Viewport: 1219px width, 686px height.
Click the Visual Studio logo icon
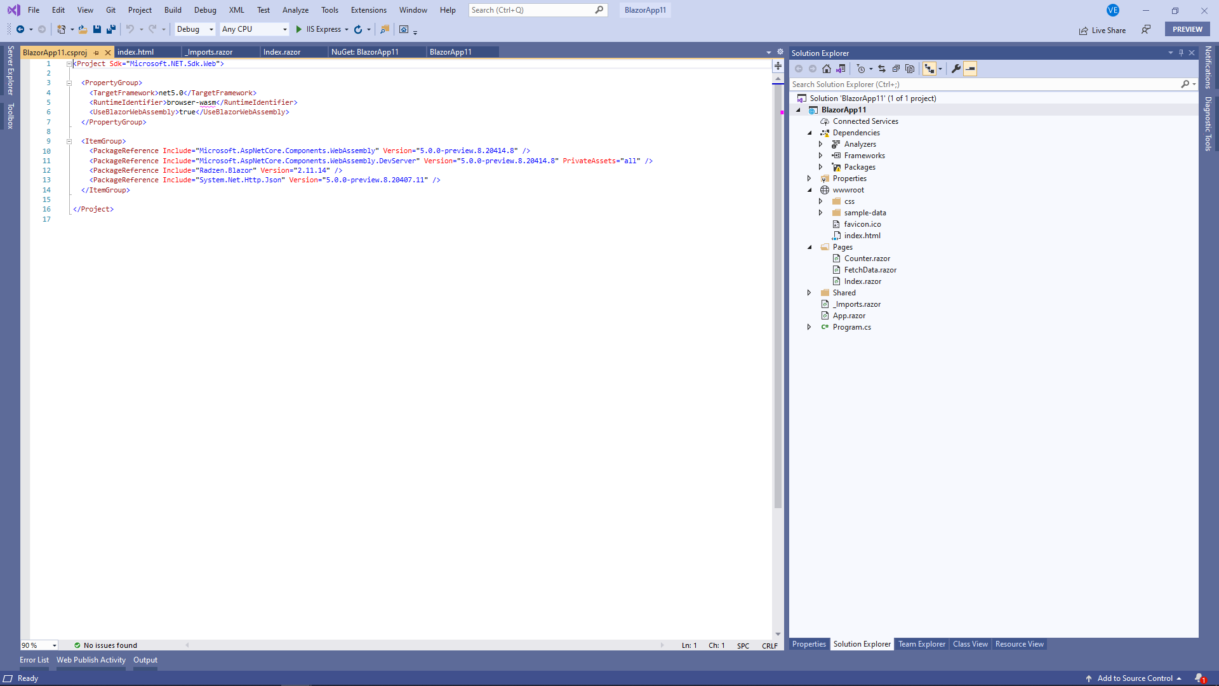pos(13,10)
